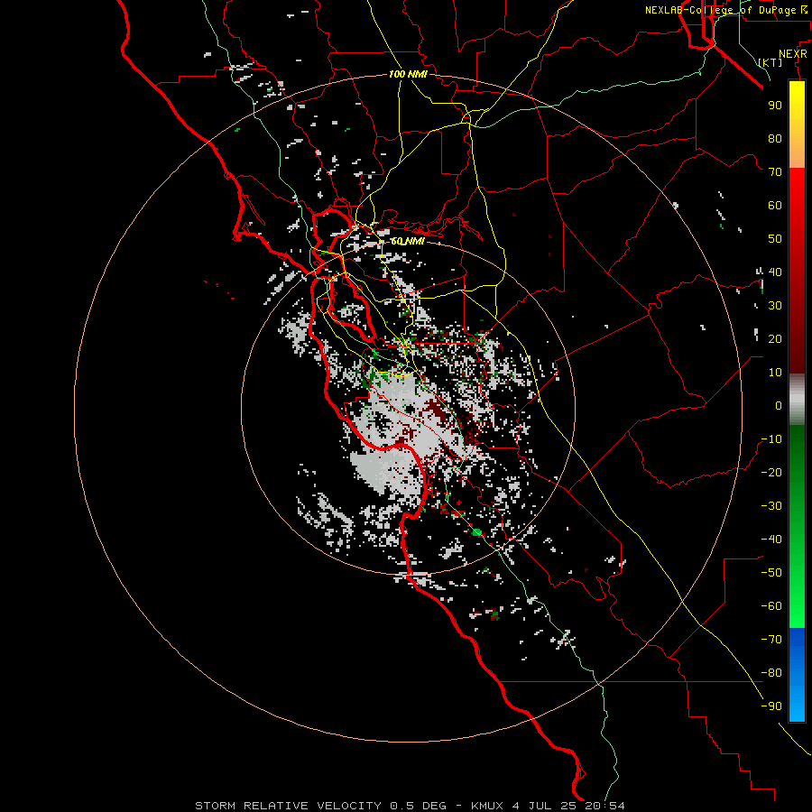The height and width of the screenshot is (812, 812).
Task: Click the positive 20 scale value
Action: tap(775, 338)
